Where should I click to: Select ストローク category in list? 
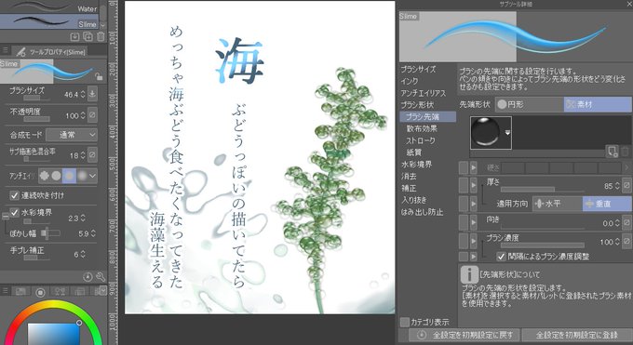(x=421, y=140)
